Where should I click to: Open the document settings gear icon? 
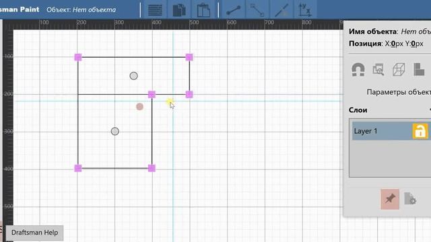[410, 199]
